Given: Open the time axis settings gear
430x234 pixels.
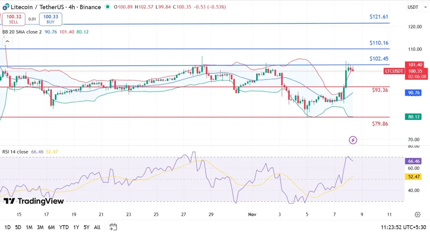Looking at the screenshot, I should pyautogui.click(x=417, y=214).
